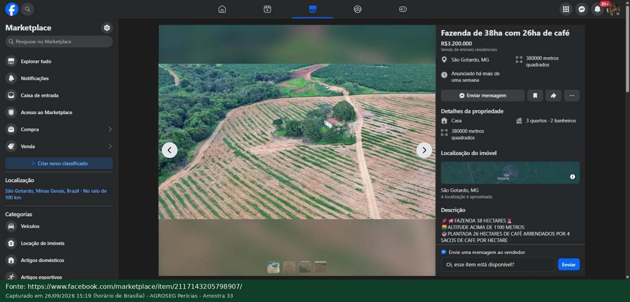630x302 pixels.
Task: Select the fourth photo thumbnail
Action: click(x=320, y=267)
